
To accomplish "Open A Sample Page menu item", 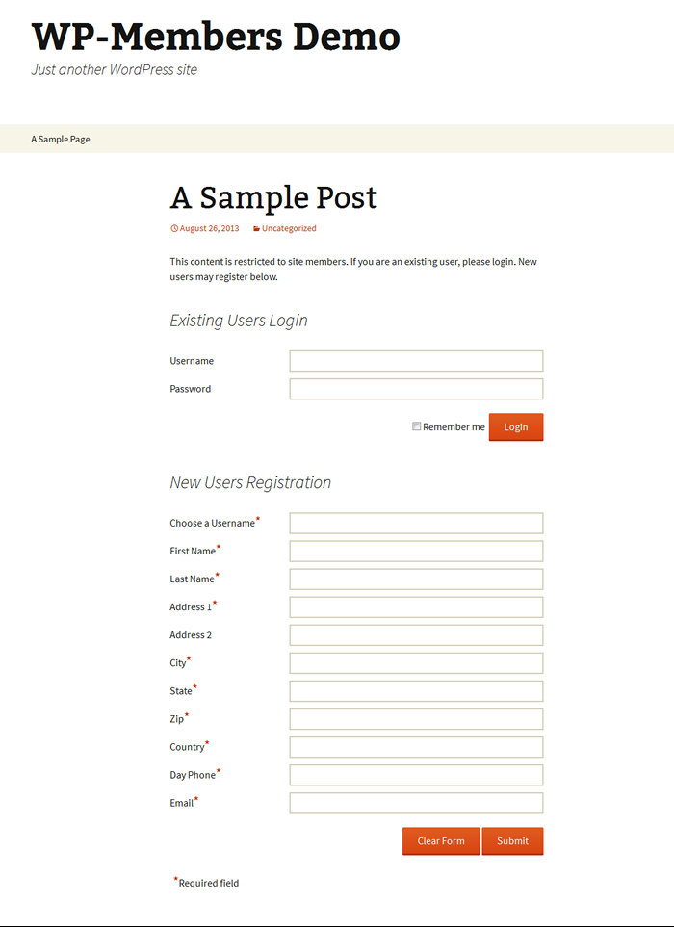I will point(61,139).
